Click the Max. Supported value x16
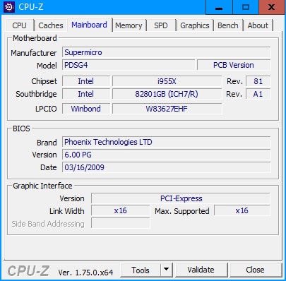 (x=242, y=210)
